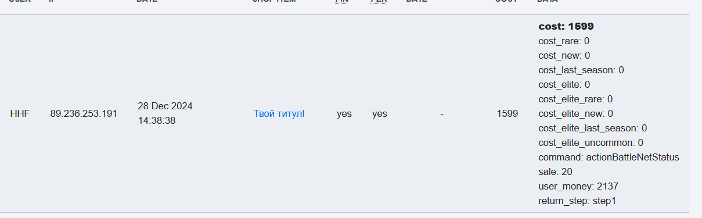Click the cost_last_season: 0 line
Viewport: 702px width, 218px height.
coord(581,70)
